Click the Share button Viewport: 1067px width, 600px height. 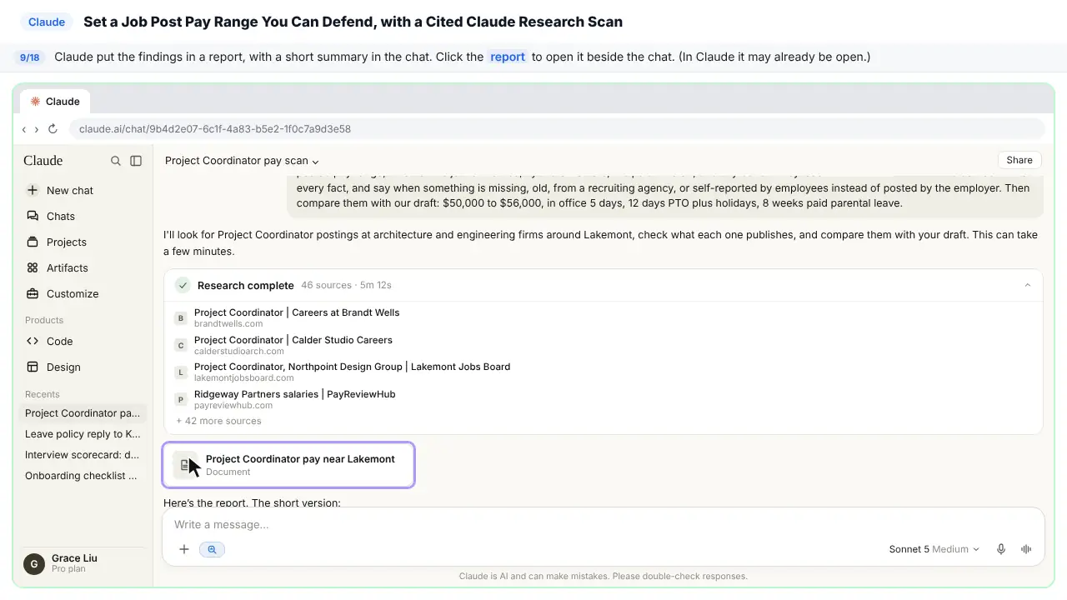[1019, 160]
